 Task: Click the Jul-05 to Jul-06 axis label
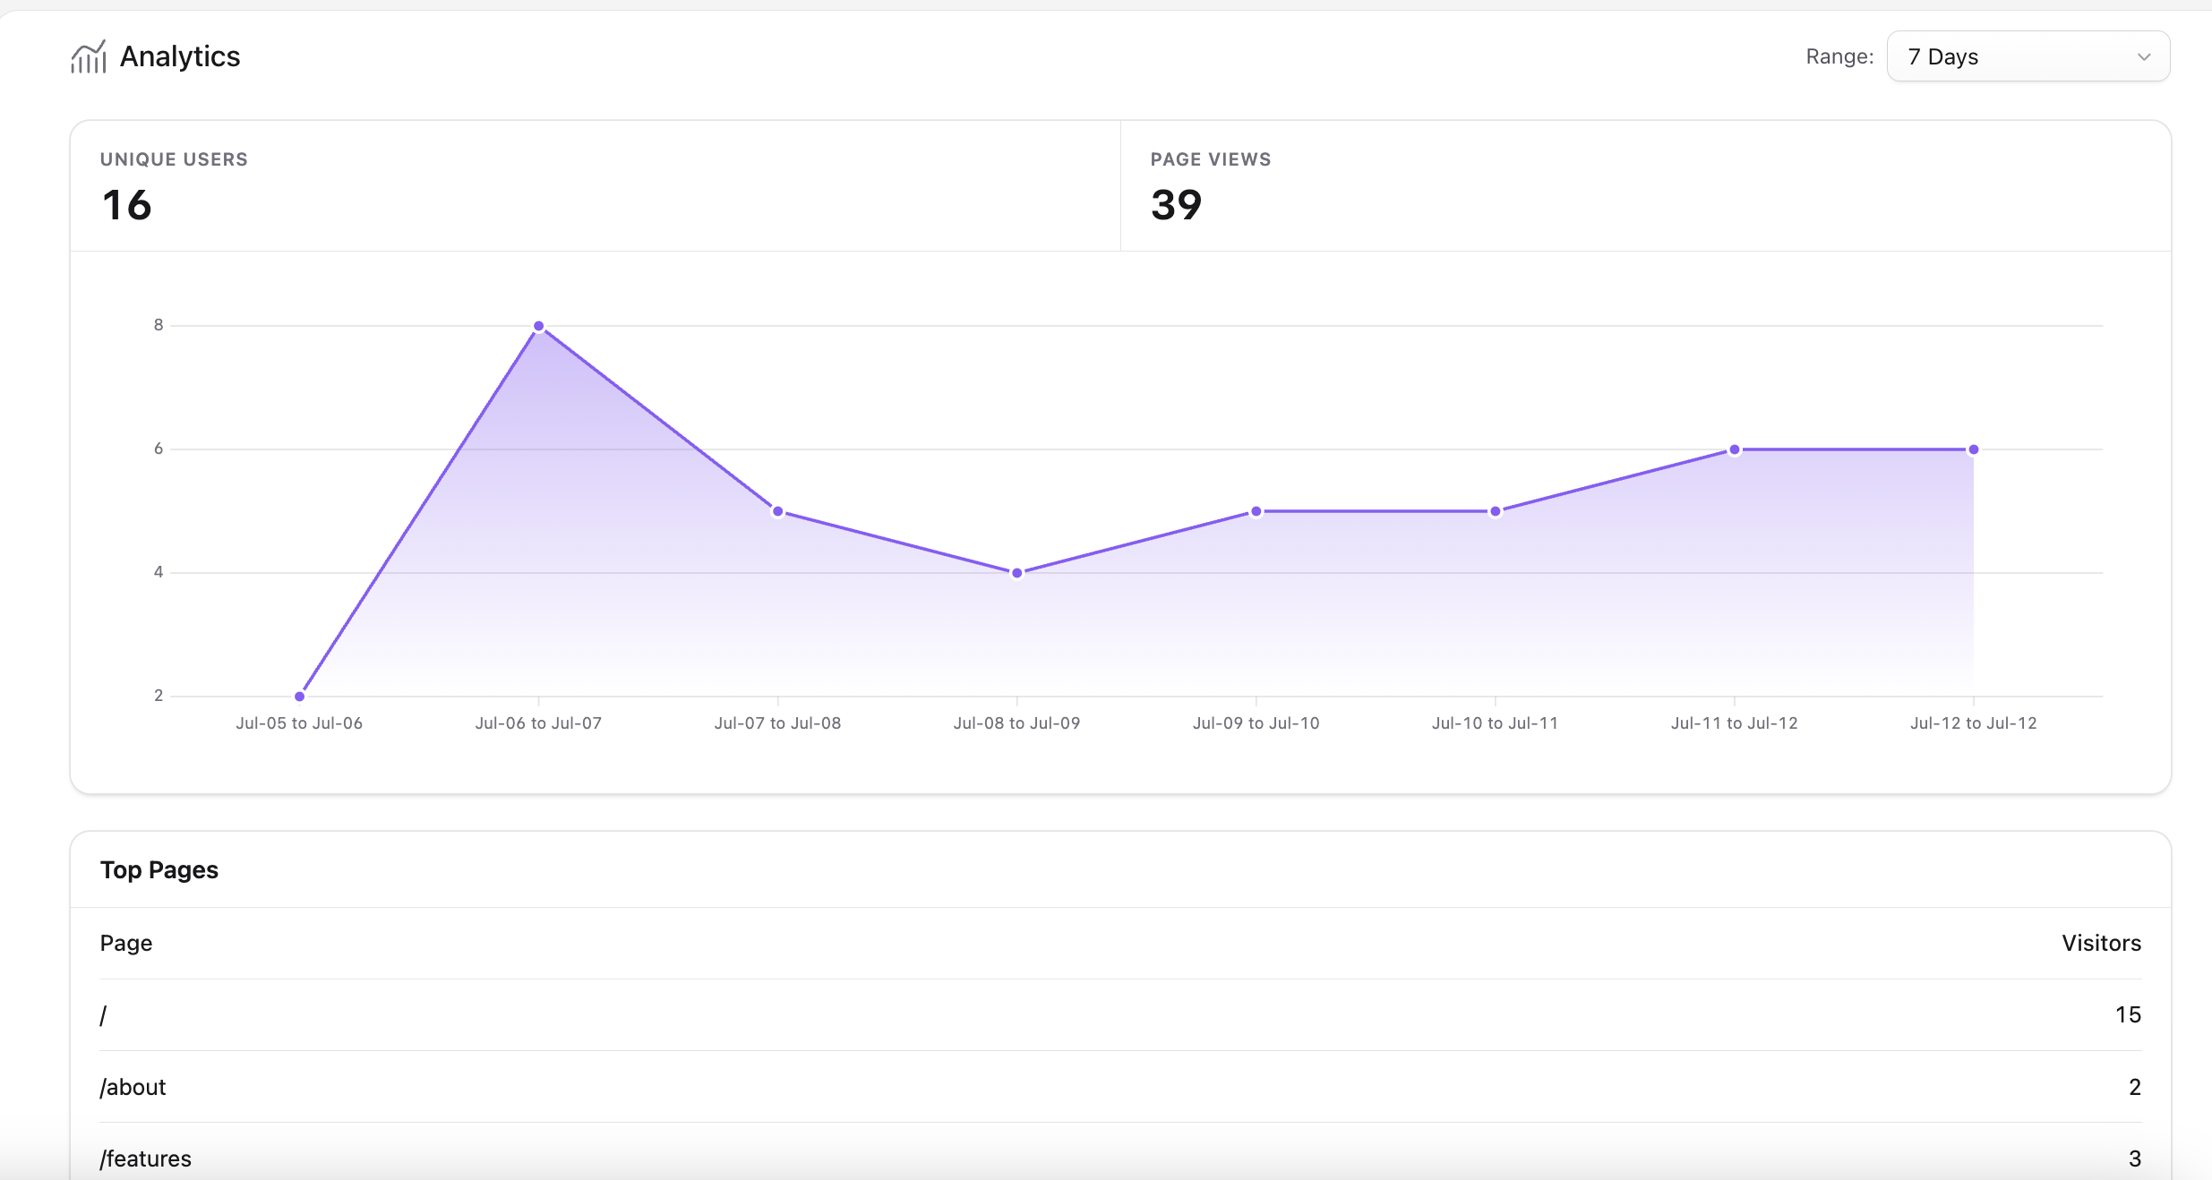pyautogui.click(x=299, y=723)
